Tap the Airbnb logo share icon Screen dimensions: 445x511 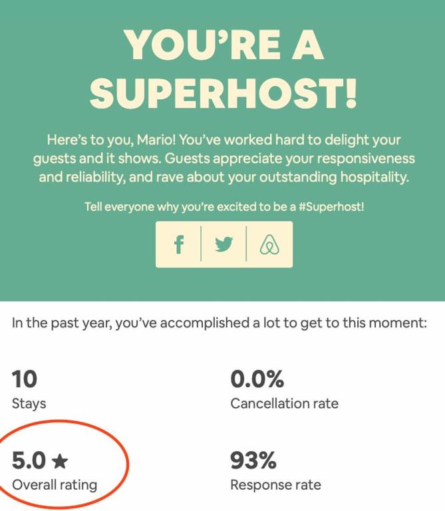(269, 245)
